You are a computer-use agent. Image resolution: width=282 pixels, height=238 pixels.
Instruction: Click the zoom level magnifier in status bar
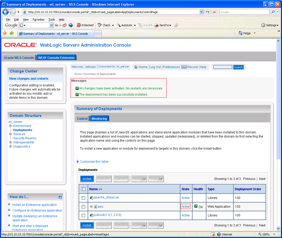click(x=260, y=234)
